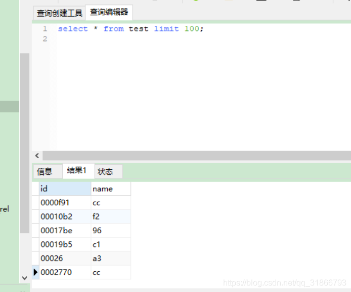Click the current row indicator arrow

tap(35, 272)
